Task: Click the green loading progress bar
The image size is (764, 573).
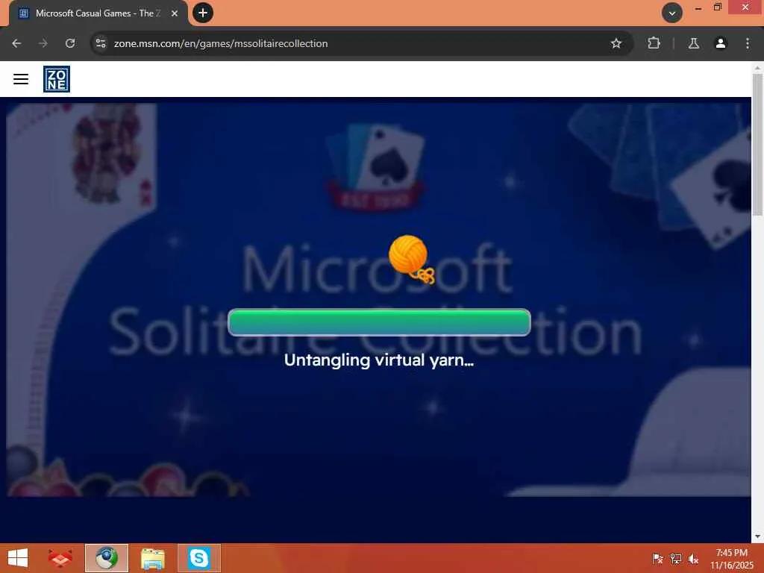Action: (x=379, y=322)
